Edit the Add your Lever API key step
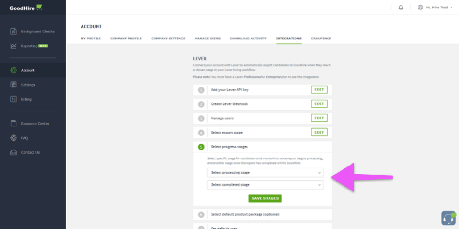The height and width of the screenshot is (229, 459). tap(319, 90)
